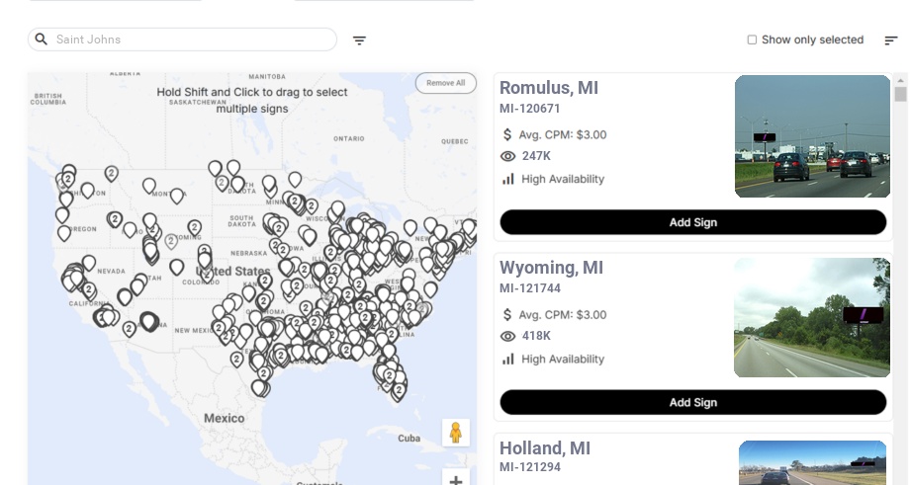The image size is (910, 485).
Task: Click the Romulus, MI listing title
Action: click(x=549, y=88)
